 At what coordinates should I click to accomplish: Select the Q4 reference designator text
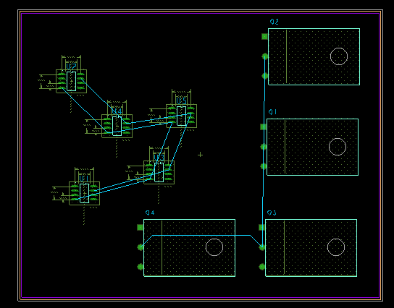pos(150,213)
